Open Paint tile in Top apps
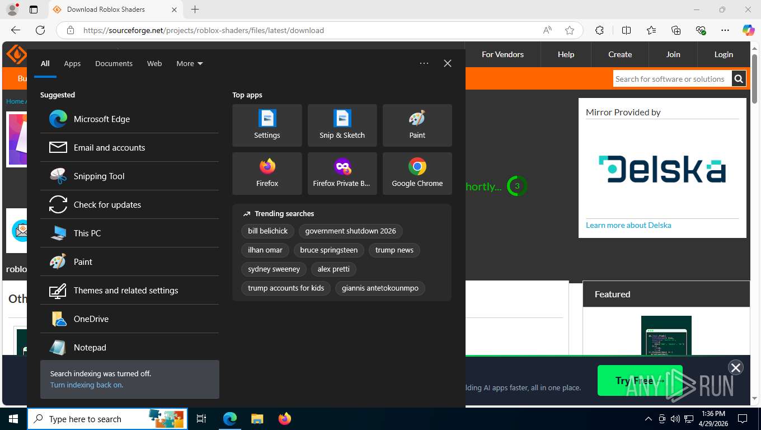The height and width of the screenshot is (430, 761). pyautogui.click(x=417, y=125)
